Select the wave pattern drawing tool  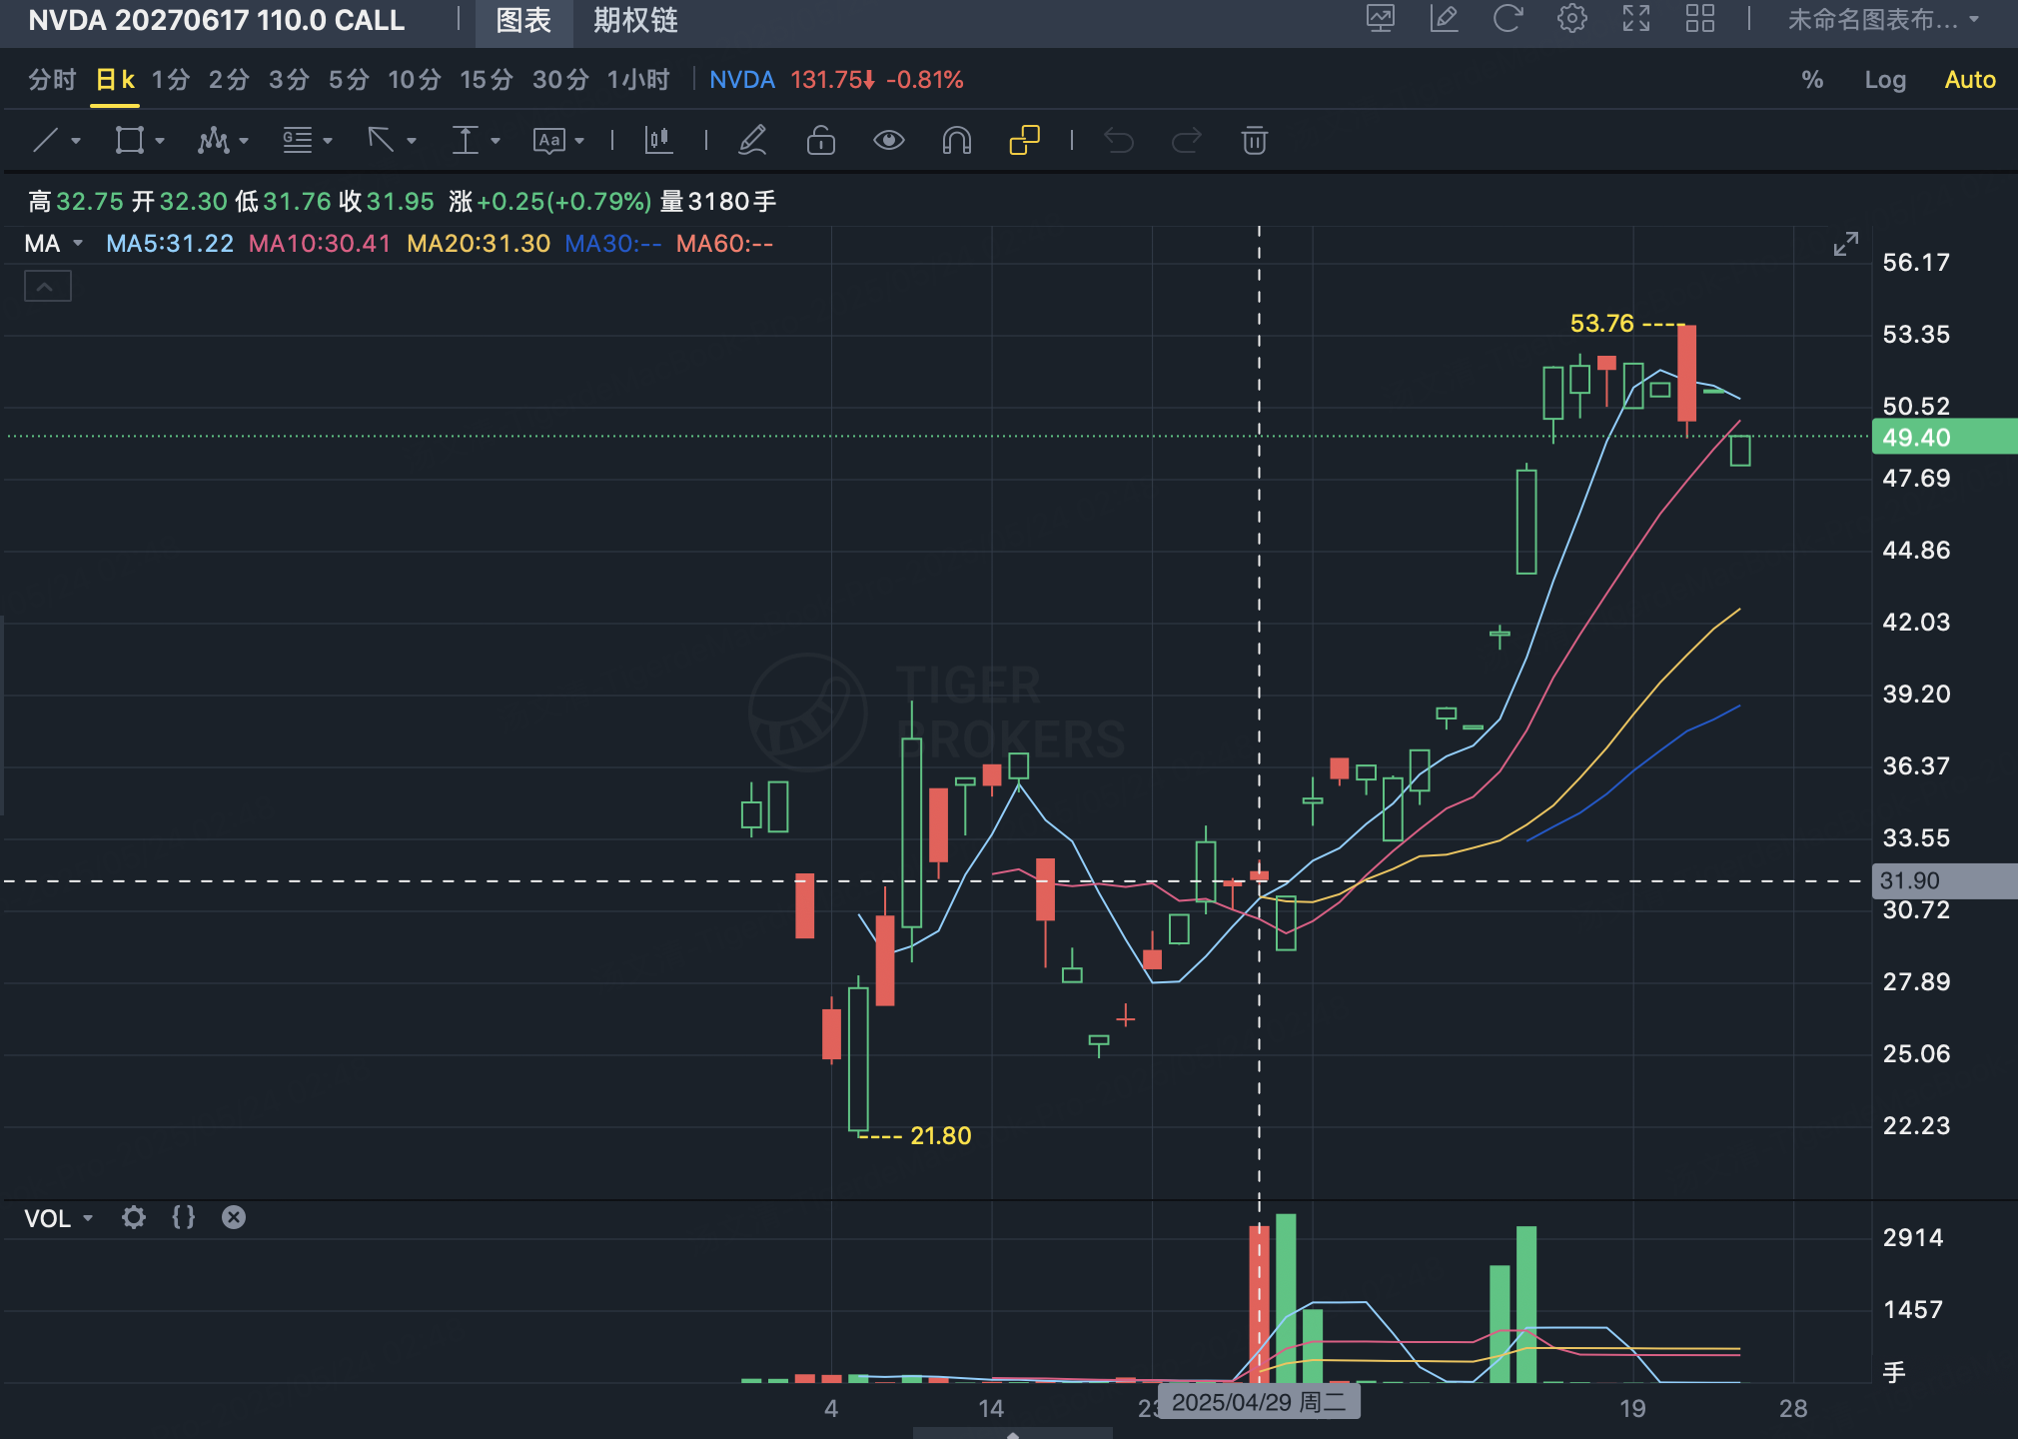(213, 140)
